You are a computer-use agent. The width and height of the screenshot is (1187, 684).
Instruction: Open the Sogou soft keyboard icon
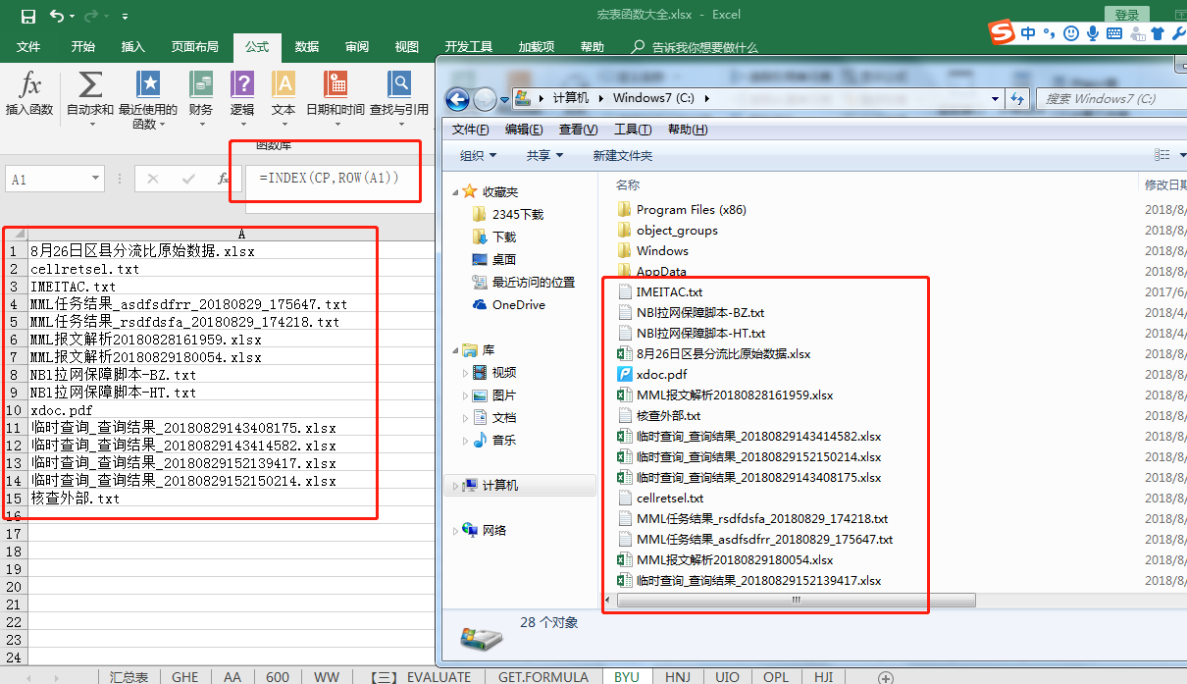[1114, 33]
